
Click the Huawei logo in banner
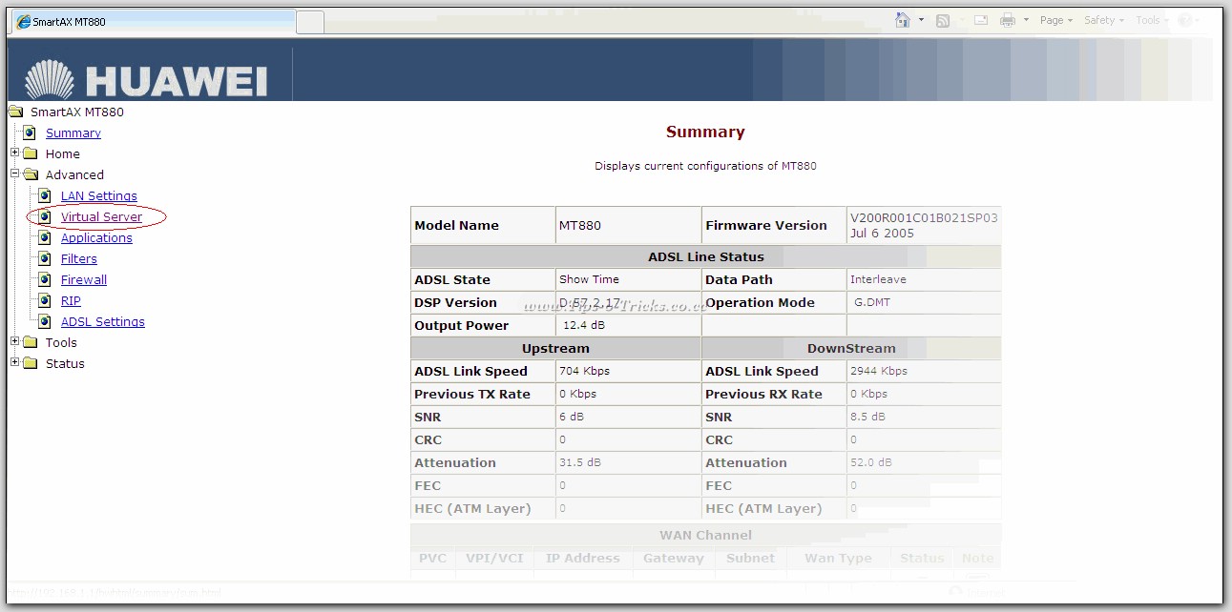point(146,79)
